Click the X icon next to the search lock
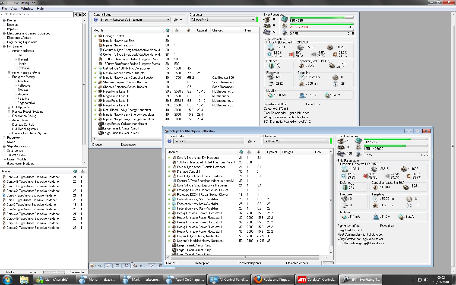 [85, 14]
